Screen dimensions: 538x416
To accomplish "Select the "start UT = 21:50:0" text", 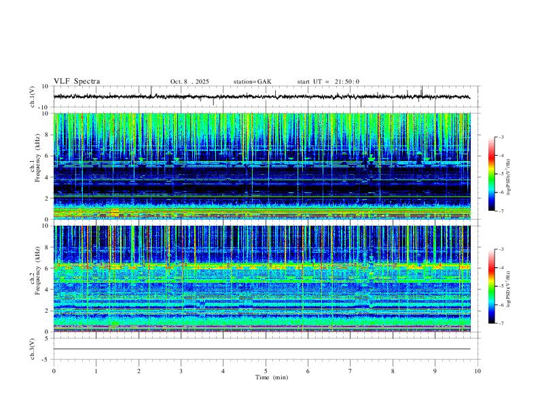I will (328, 82).
